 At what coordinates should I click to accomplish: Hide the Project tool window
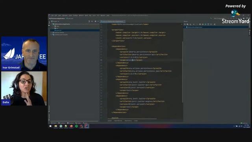98,21
